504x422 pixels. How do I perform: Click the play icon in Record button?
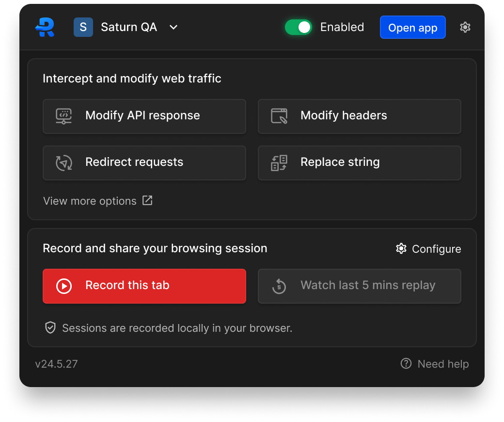click(64, 286)
